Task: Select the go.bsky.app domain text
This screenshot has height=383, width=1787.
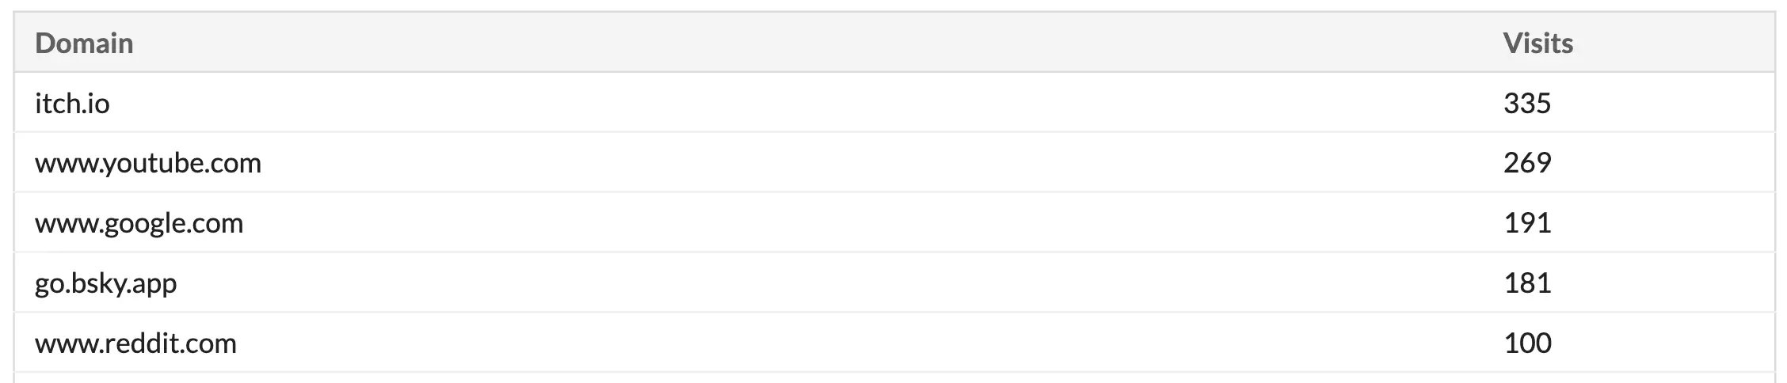Action: pyautogui.click(x=105, y=283)
